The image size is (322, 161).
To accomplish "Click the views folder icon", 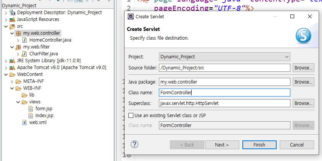I will [x=25, y=102].
